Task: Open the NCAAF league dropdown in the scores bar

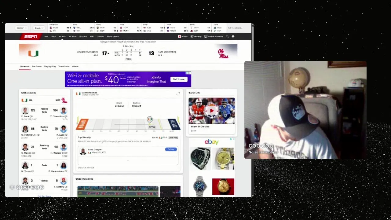Action: point(22,28)
